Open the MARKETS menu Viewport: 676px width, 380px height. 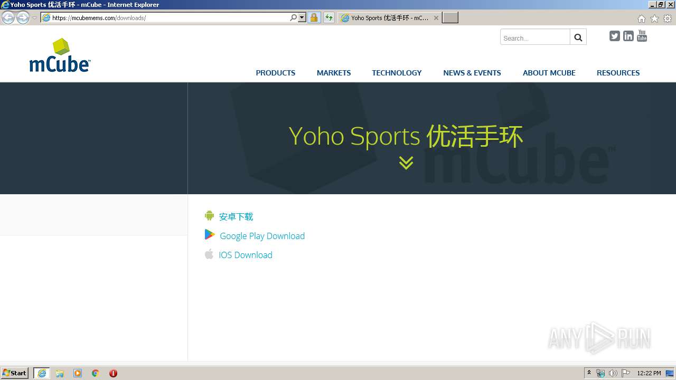[334, 73]
